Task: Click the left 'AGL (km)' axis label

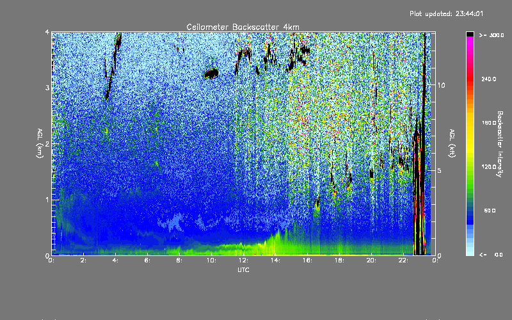Action: pos(40,143)
